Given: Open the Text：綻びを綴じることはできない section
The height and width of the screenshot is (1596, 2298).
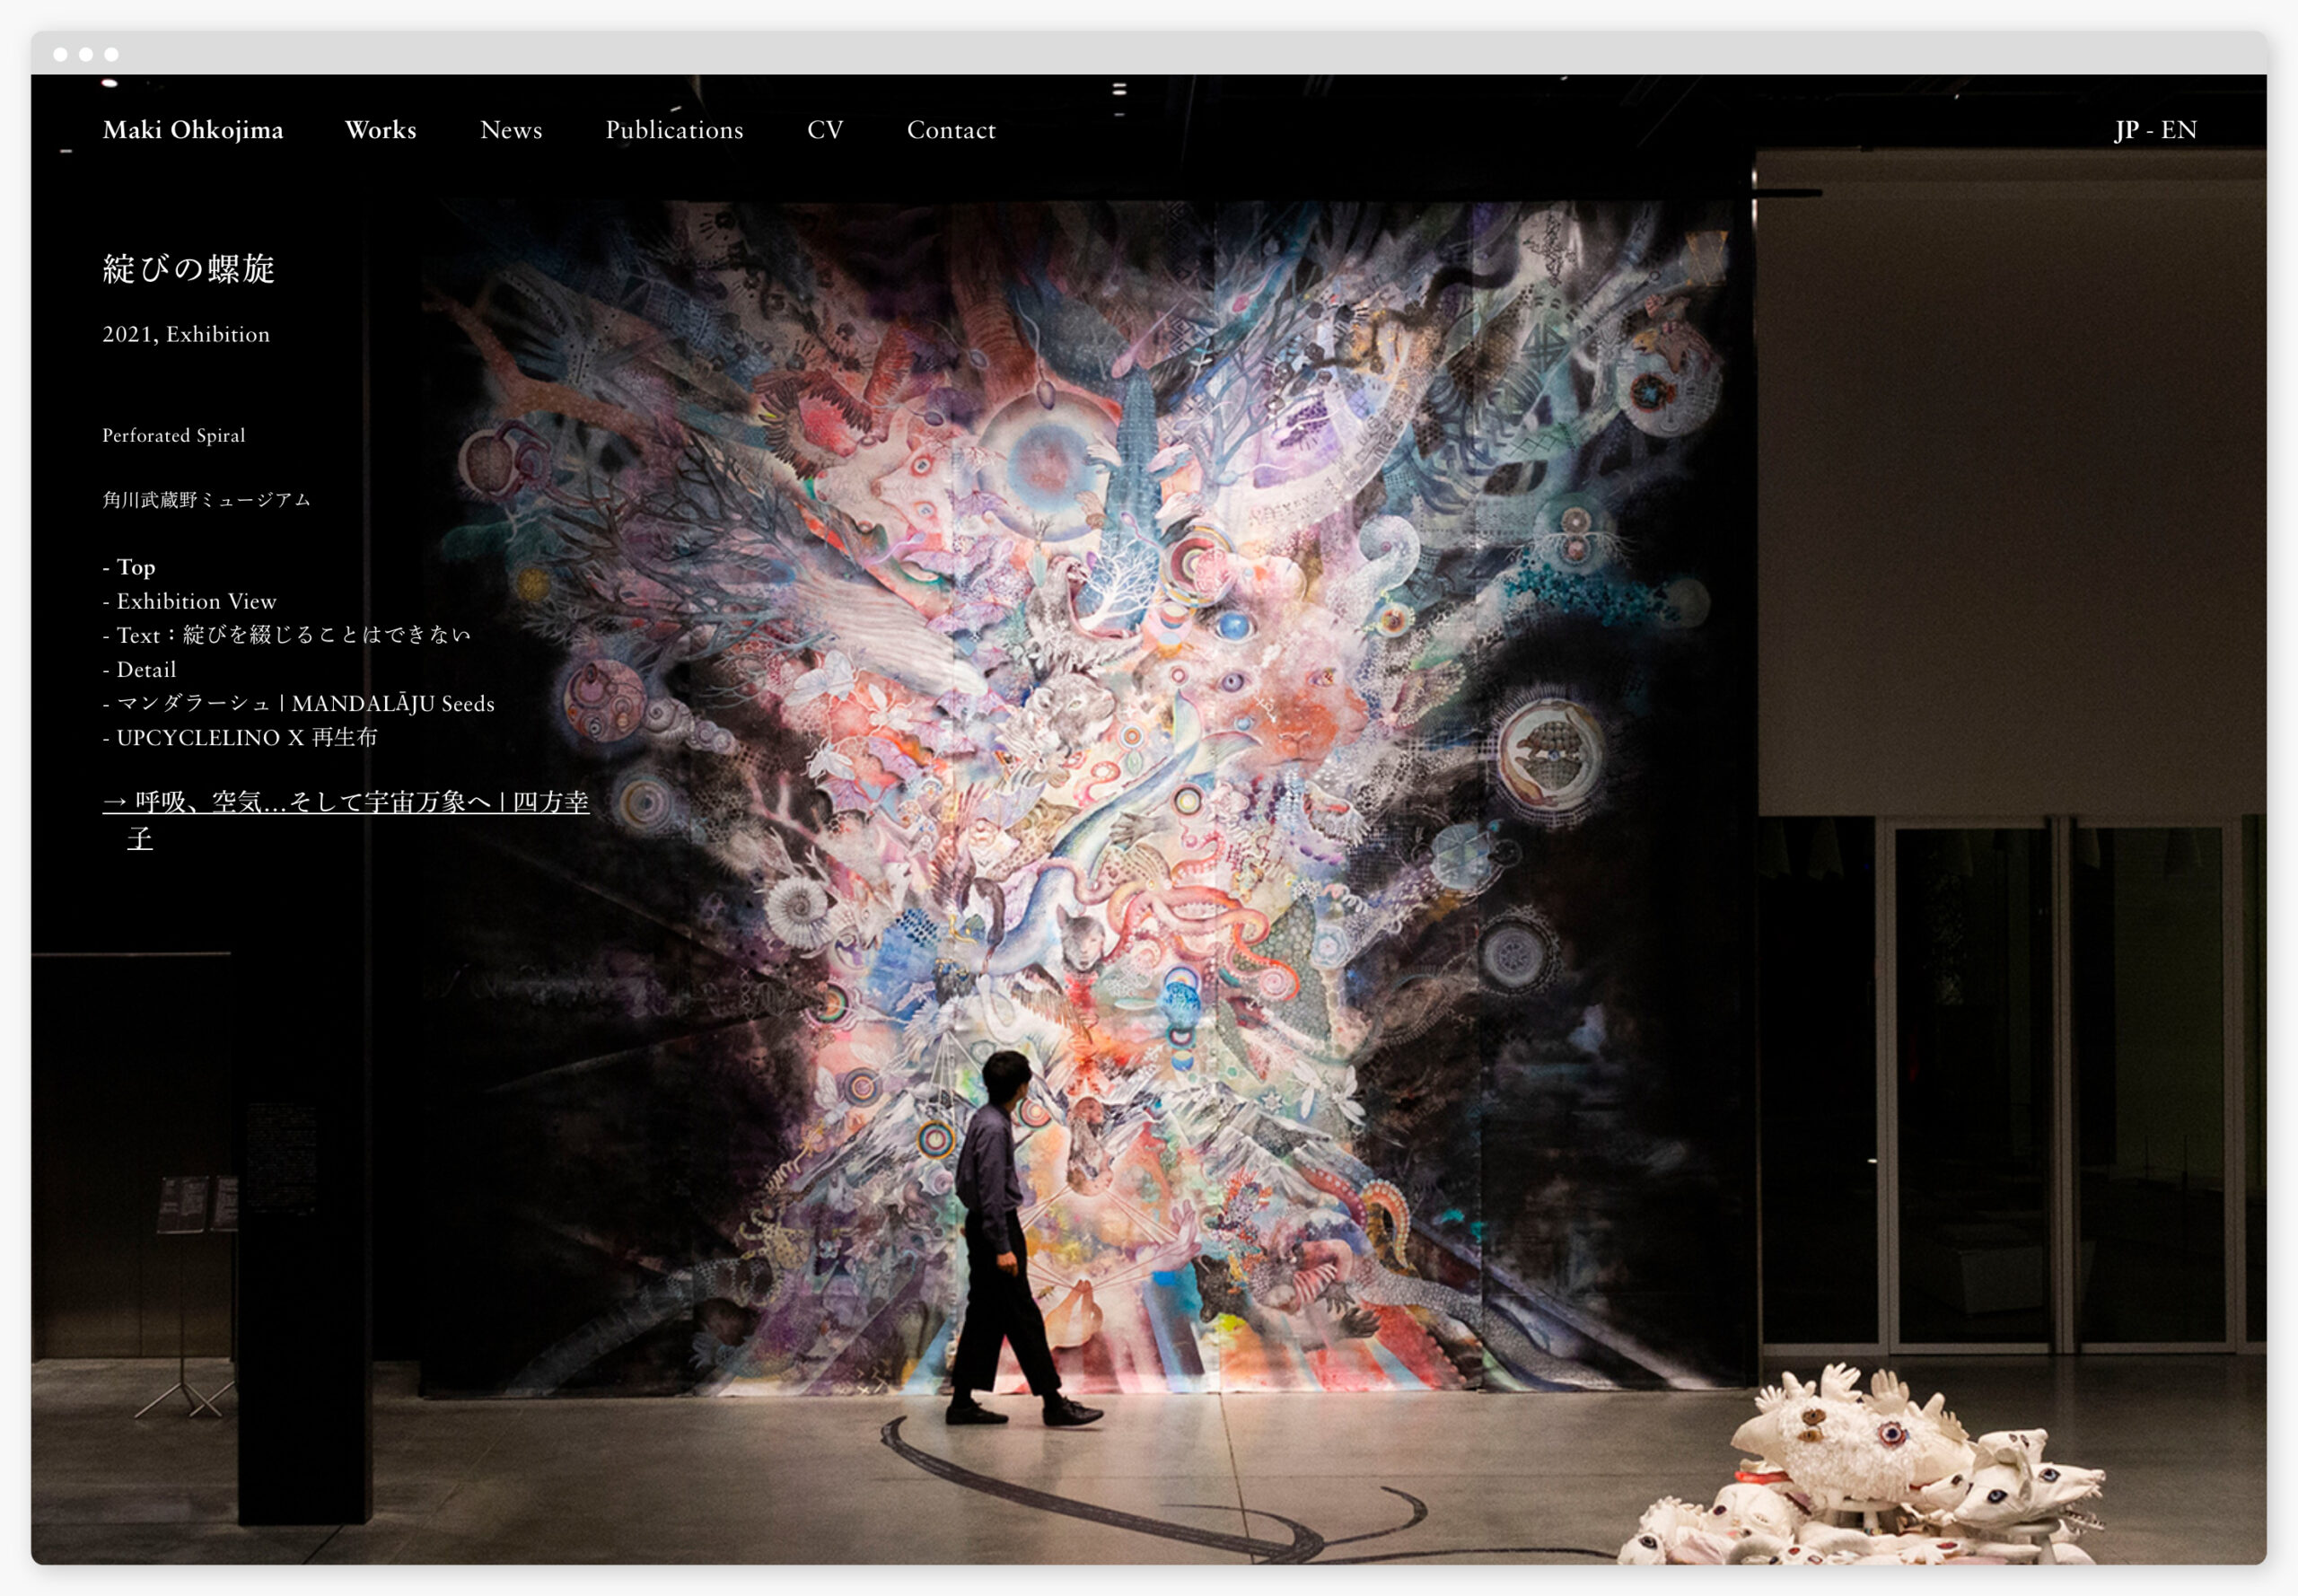Looking at the screenshot, I should (x=286, y=635).
